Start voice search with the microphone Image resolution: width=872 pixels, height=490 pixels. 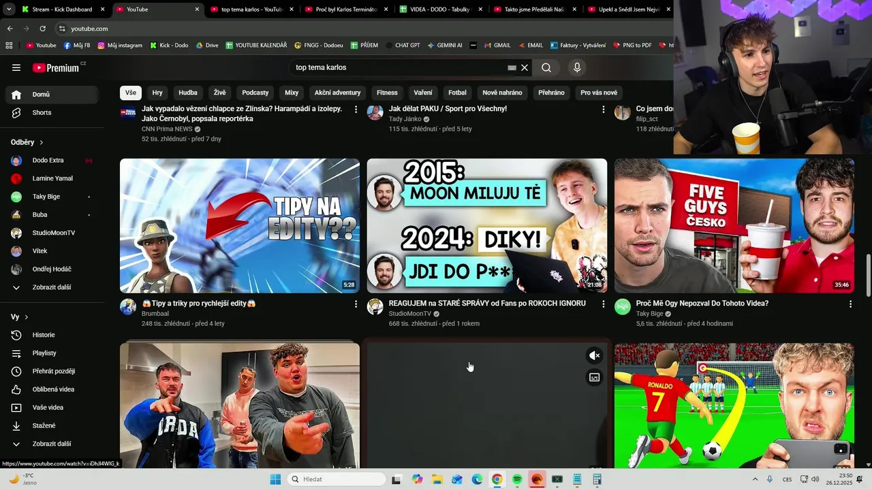[577, 67]
